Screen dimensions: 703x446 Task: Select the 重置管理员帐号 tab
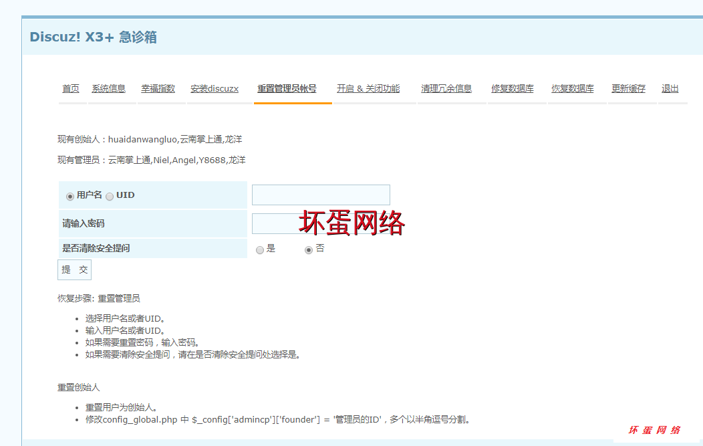(x=287, y=89)
